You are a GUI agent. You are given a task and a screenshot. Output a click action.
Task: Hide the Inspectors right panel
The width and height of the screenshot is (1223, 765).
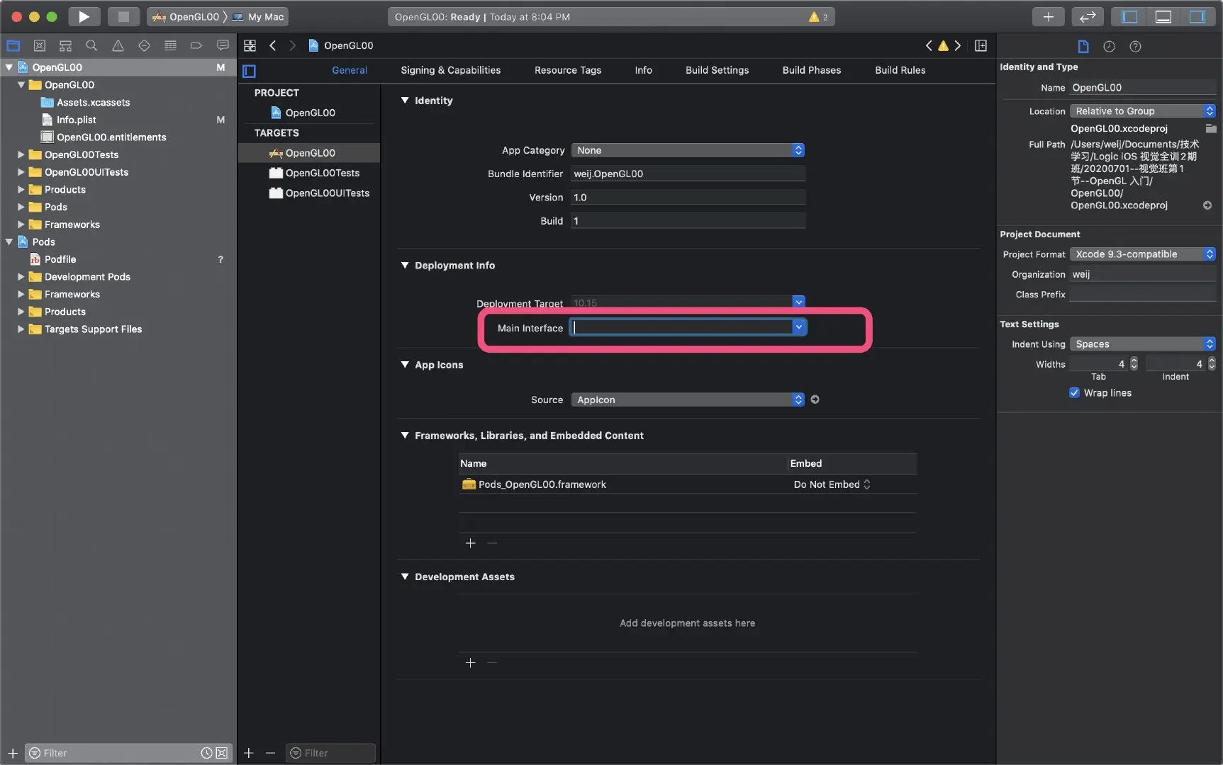coord(1197,16)
